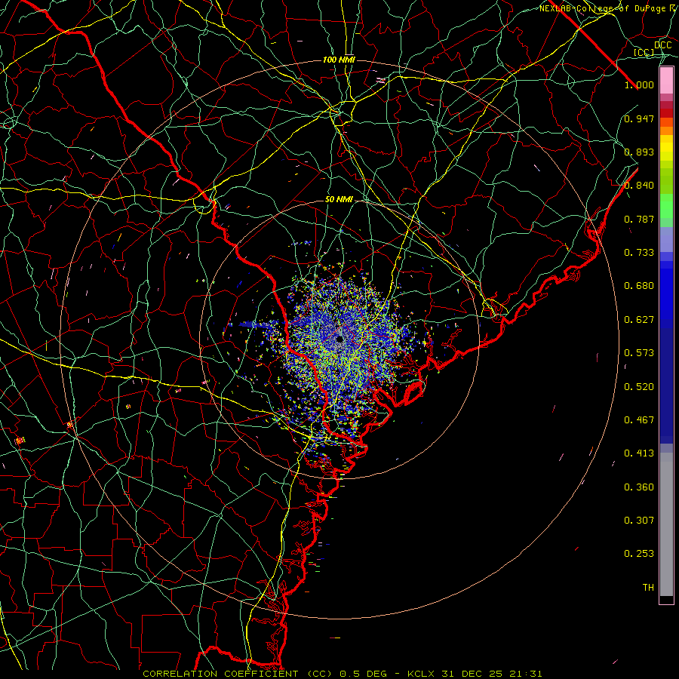Click the 0.253 legend value

click(639, 554)
